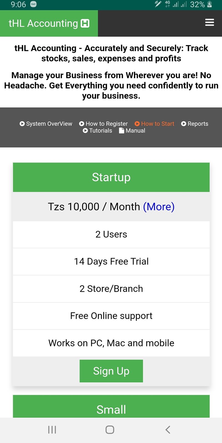
Task: Select the Startup plan header
Action: click(x=111, y=177)
